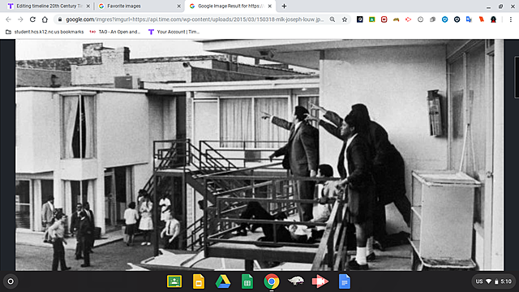Image resolution: width=519 pixels, height=292 pixels.
Task: Bookmark this page with the star icon
Action: tap(345, 19)
